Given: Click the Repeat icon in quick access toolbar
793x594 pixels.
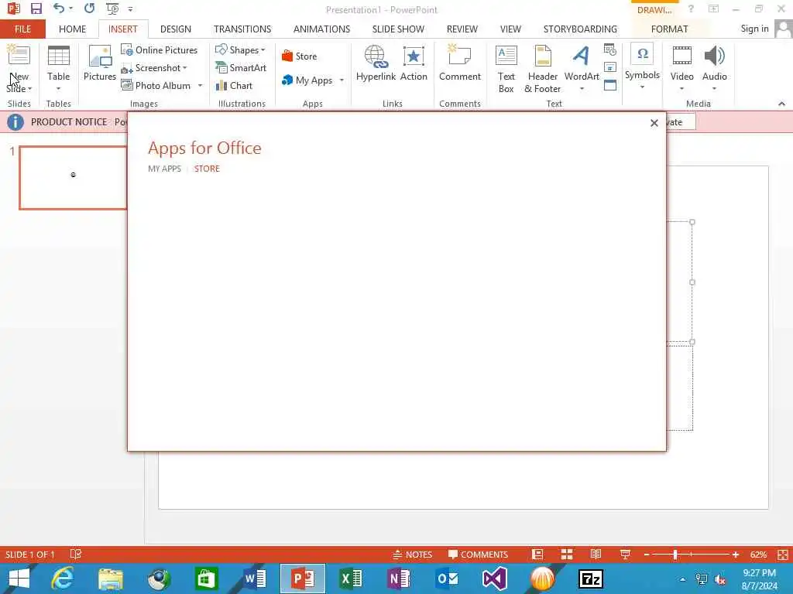Looking at the screenshot, I should click(90, 9).
